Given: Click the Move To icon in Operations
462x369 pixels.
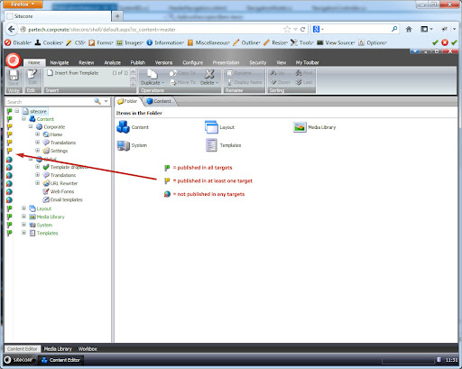Looking at the screenshot, I should point(173,82).
